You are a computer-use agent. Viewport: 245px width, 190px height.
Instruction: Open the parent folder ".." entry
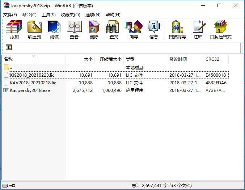tap(11, 67)
